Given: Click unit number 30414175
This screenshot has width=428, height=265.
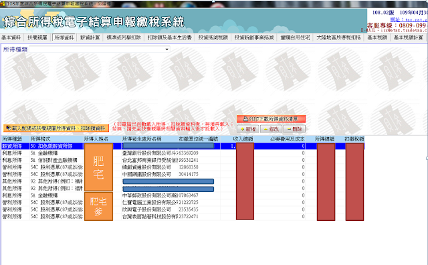Looking at the screenshot, I should 189,174.
